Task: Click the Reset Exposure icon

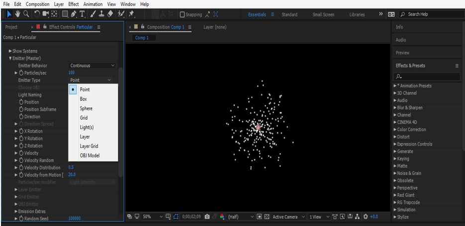Action: 365,217
